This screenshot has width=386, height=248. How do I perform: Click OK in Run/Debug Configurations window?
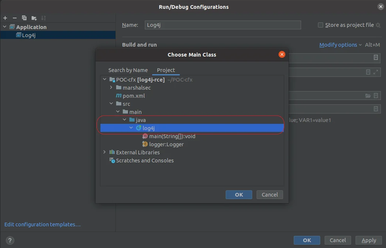click(x=307, y=240)
